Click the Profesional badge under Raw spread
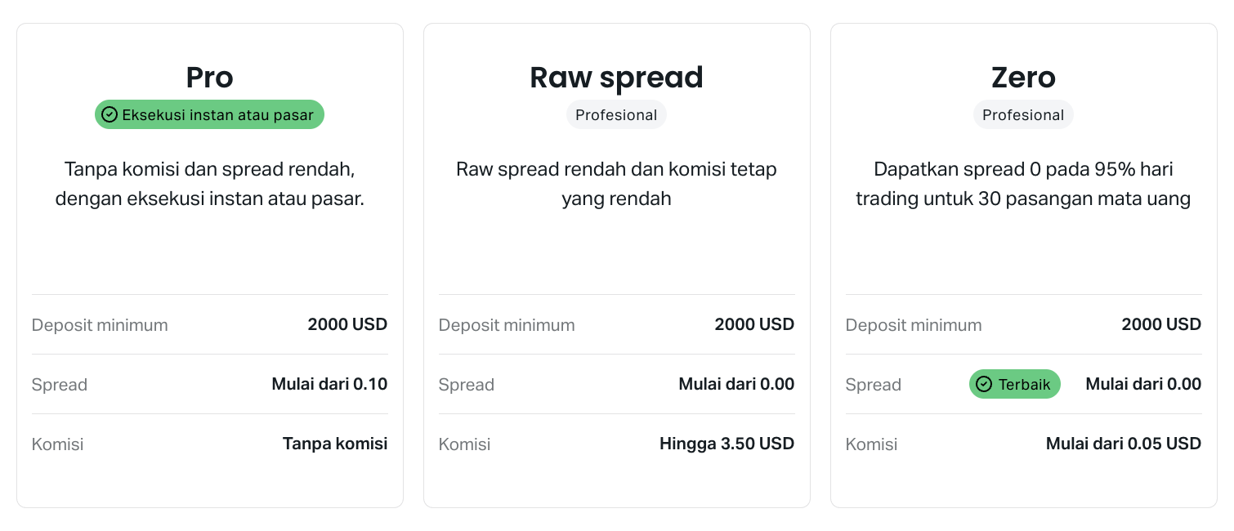Image resolution: width=1234 pixels, height=531 pixels. [x=616, y=115]
